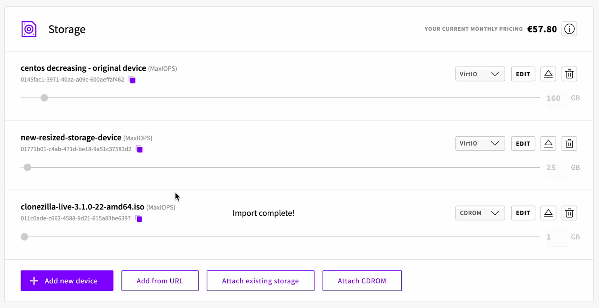
Task: Click UUID text 01771b01-c4ab-471d-be18-9a51c37583d2
Action: pos(76,149)
